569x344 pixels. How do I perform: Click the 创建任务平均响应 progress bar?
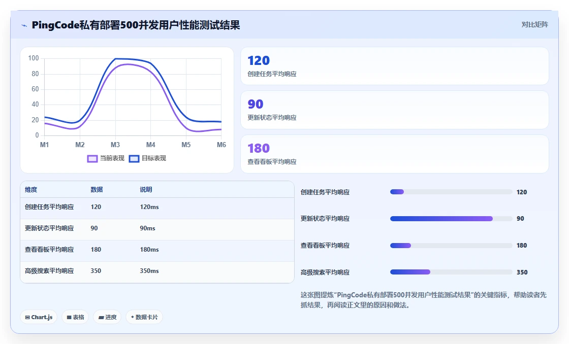coord(451,192)
